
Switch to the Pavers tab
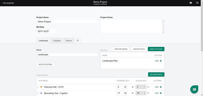click(69, 41)
